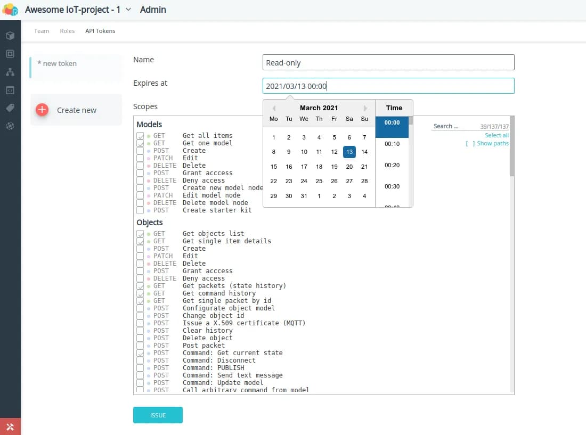
Task: Open the tag icon in left sidebar
Action: point(10,108)
